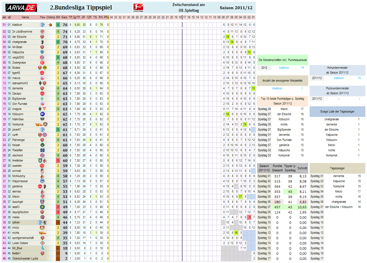Click kladikon's total score of 76
Screen dimensions: 367x263
pyautogui.click(x=65, y=25)
